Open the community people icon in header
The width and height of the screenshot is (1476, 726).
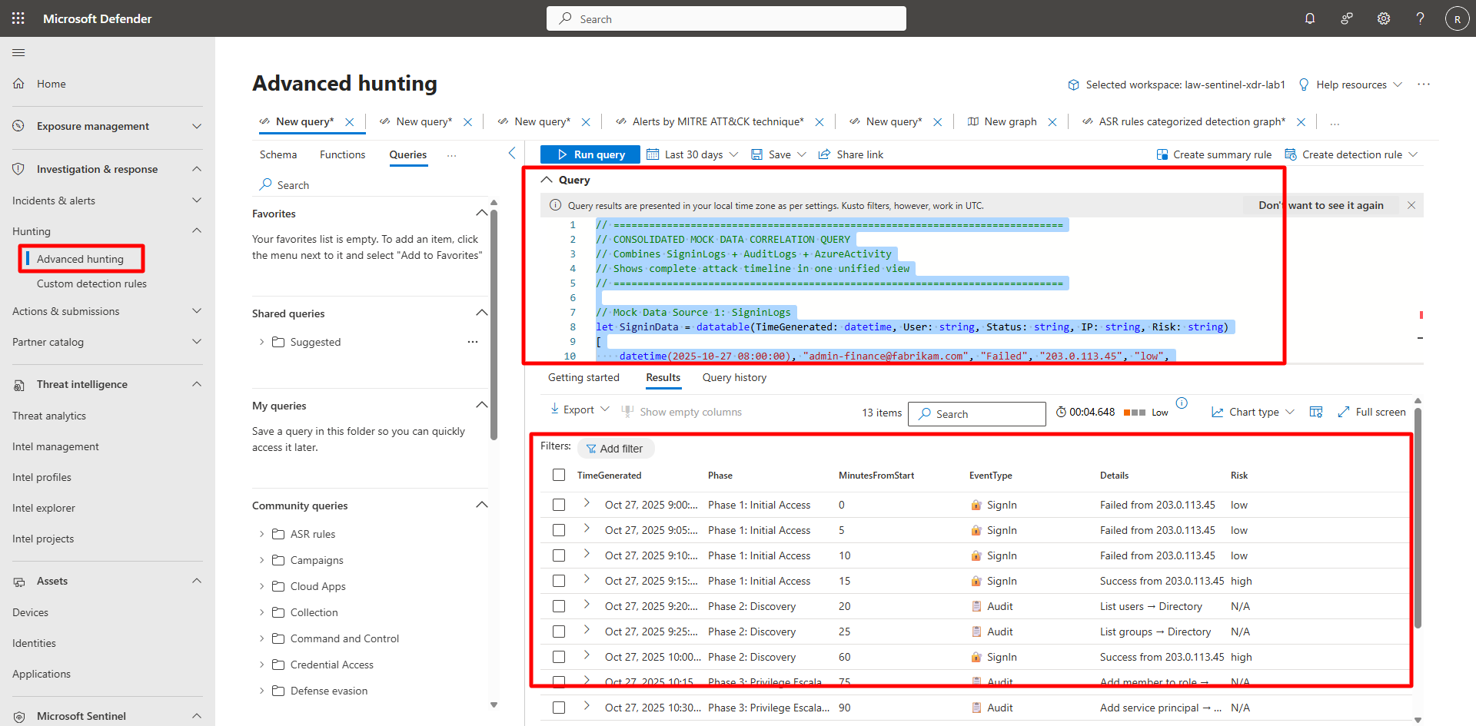pos(1347,18)
